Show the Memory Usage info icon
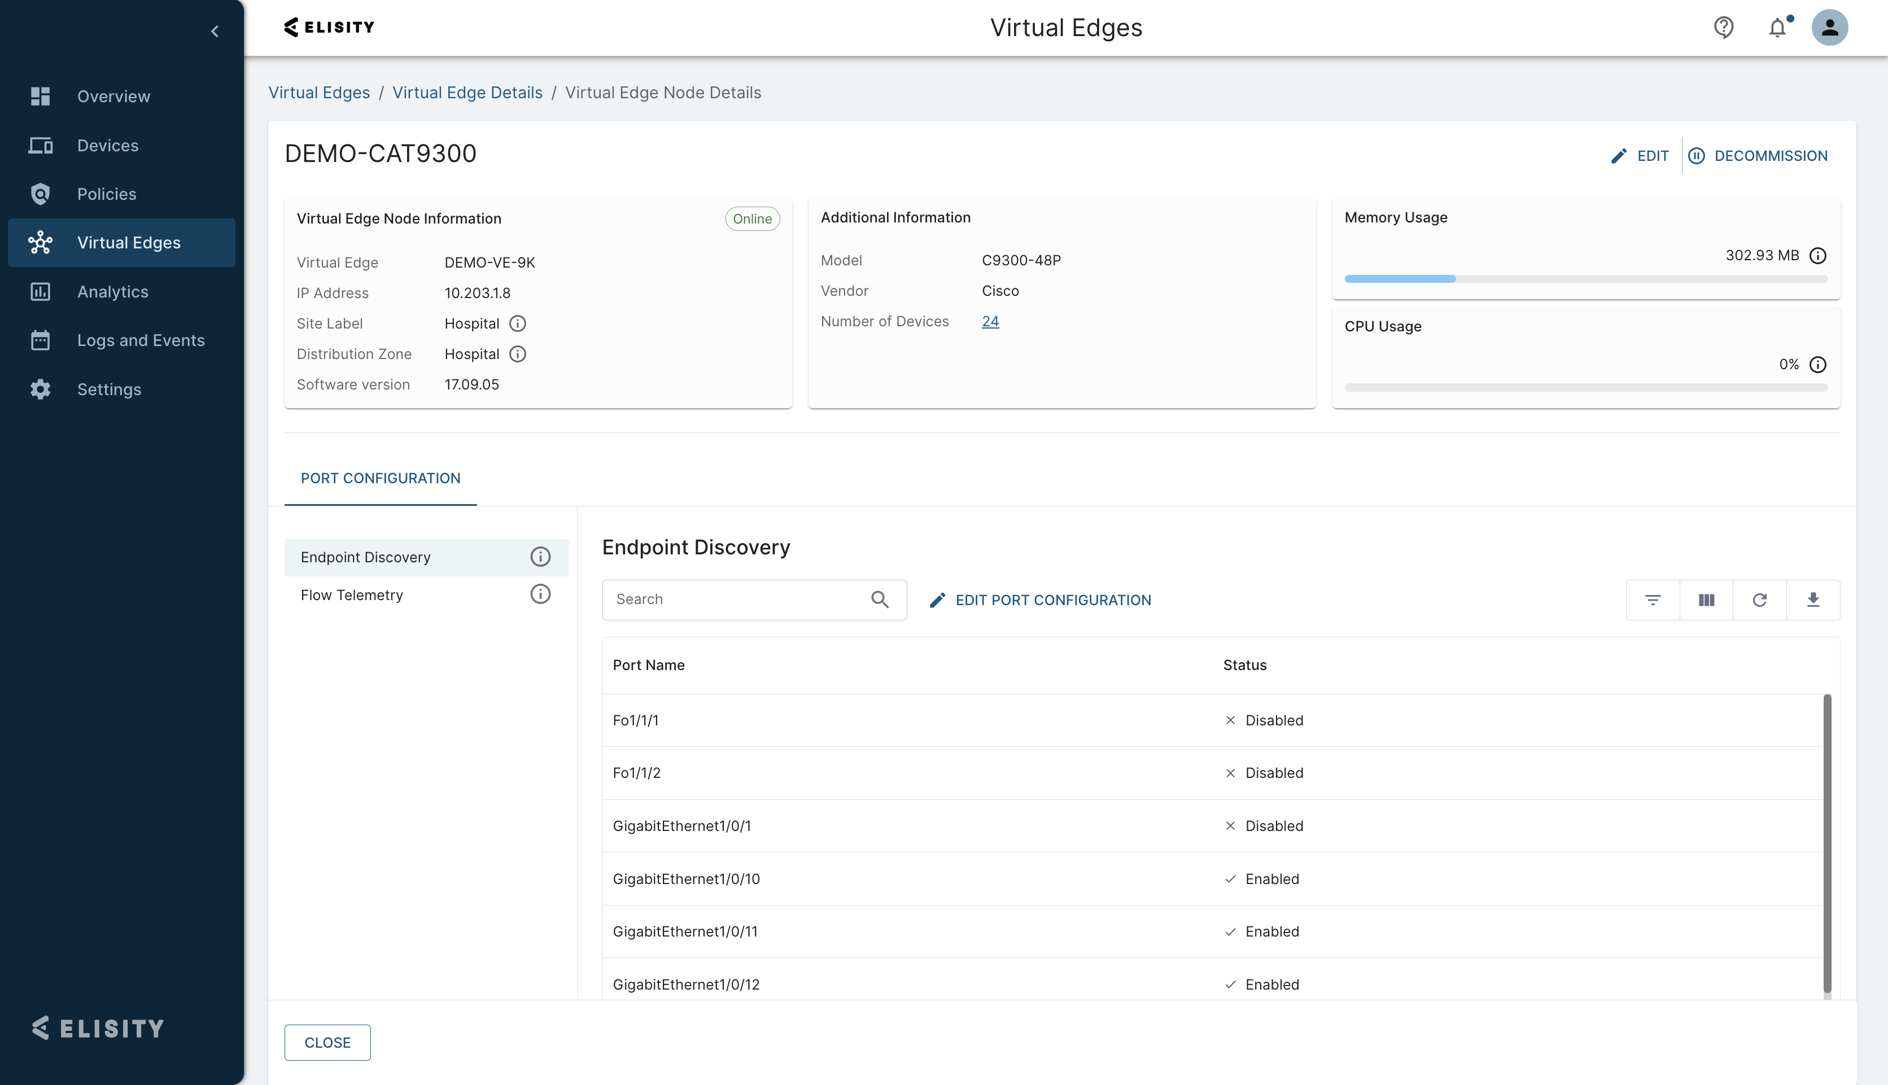 coord(1818,256)
